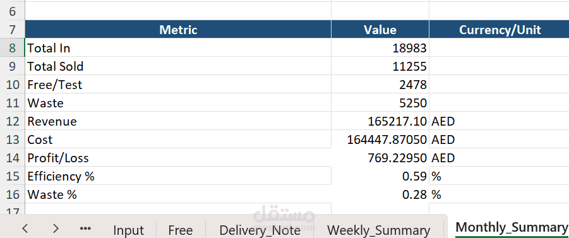This screenshot has height=238, width=569.
Task: Select row 10 header
Action: [13, 85]
